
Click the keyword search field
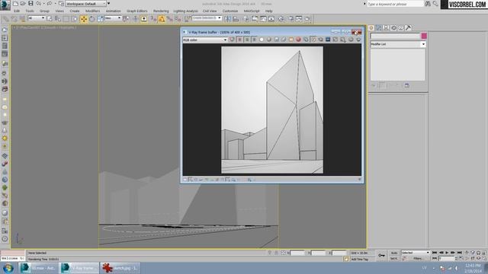[395, 4]
